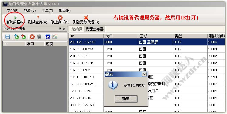Click the trash bin icon in proxy list panel

tap(39, 37)
